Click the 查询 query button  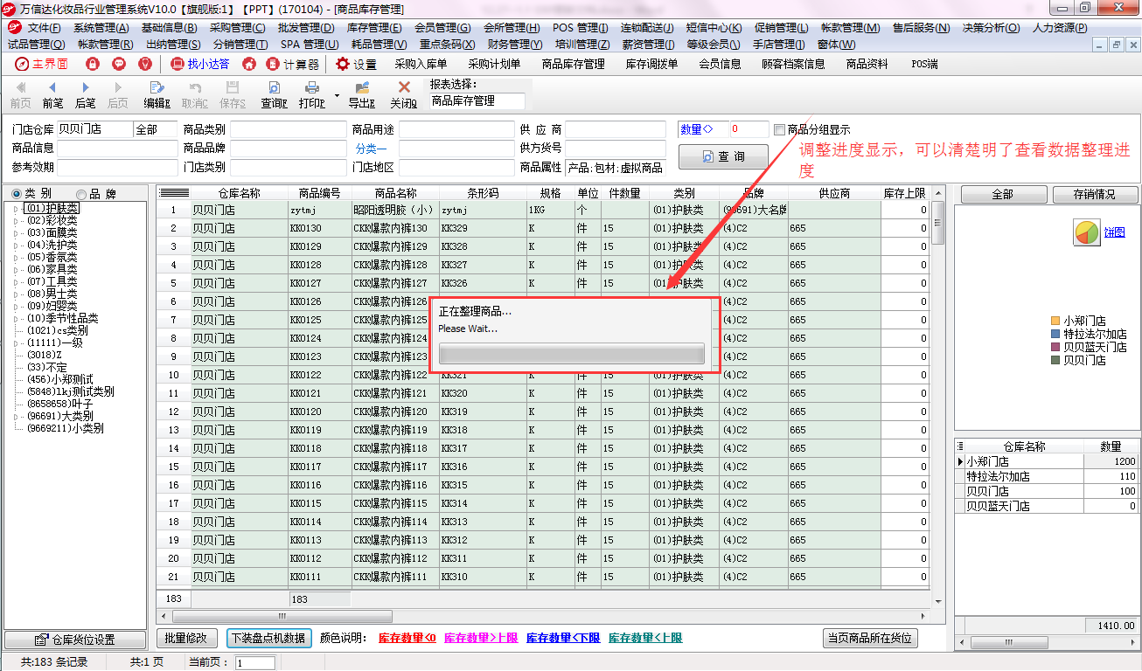(x=723, y=156)
